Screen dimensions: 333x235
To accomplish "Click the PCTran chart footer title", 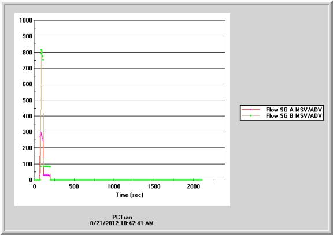I will 122,217.
